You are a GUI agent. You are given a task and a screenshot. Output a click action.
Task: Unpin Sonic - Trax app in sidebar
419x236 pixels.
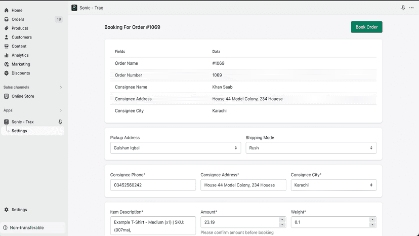click(x=60, y=122)
